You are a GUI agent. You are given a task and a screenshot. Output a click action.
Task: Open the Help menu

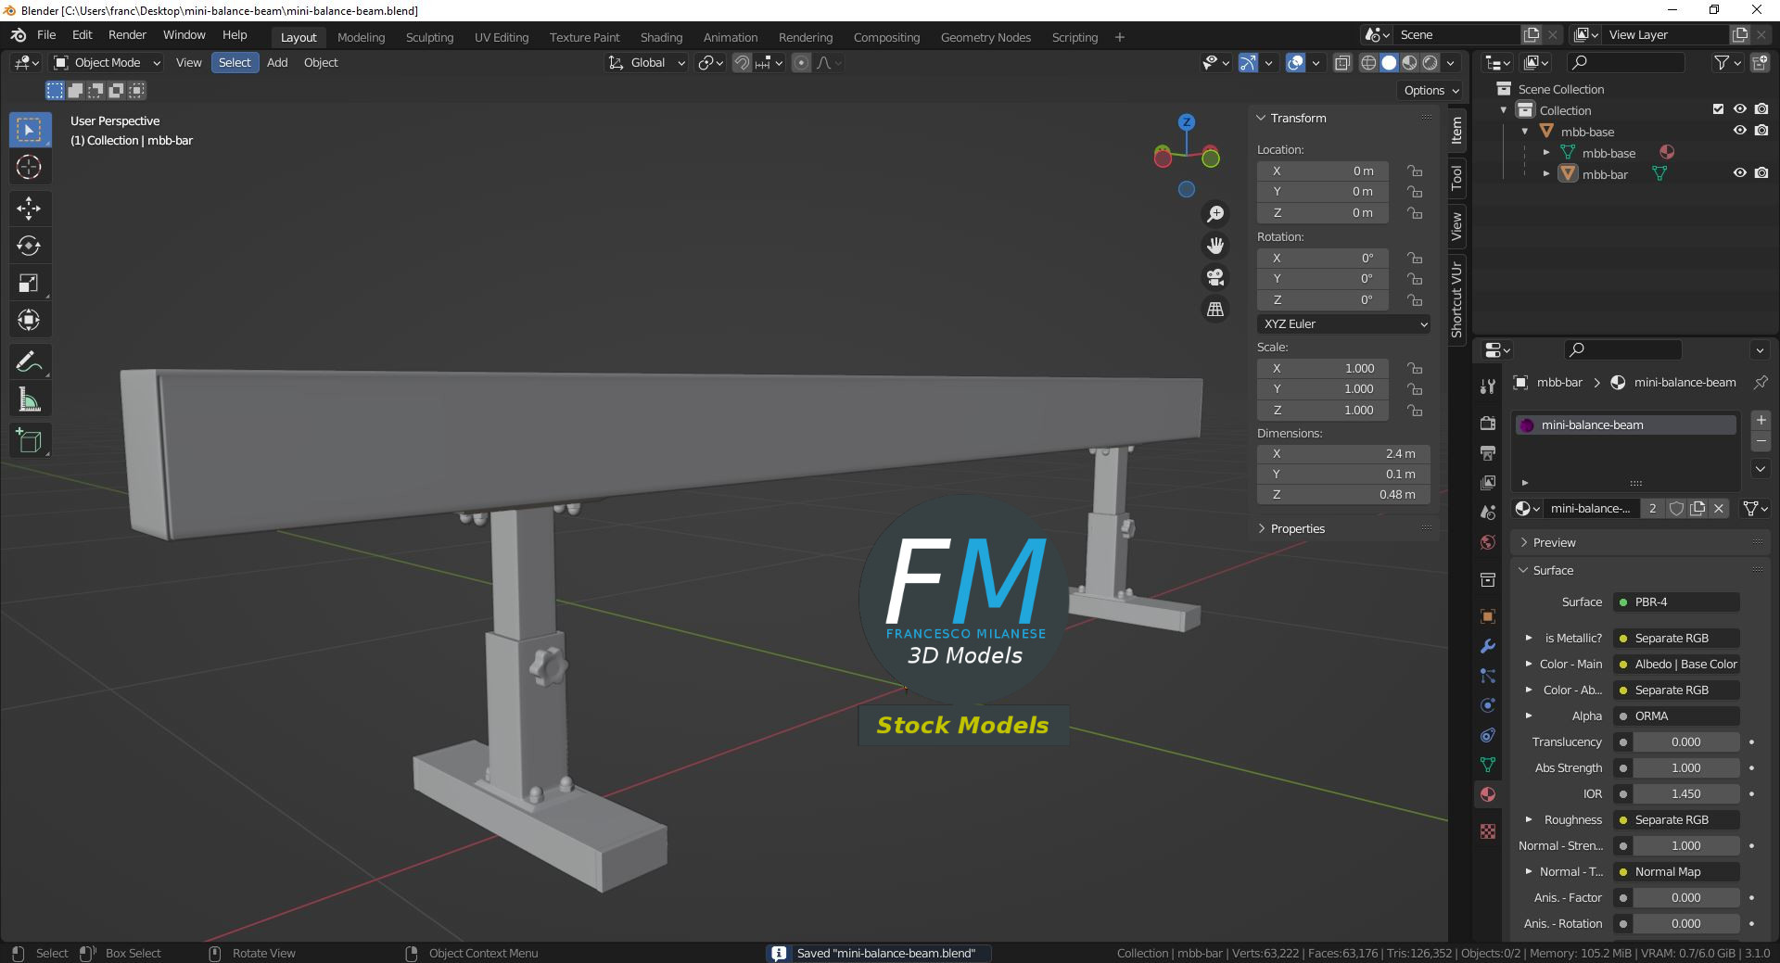pos(235,34)
